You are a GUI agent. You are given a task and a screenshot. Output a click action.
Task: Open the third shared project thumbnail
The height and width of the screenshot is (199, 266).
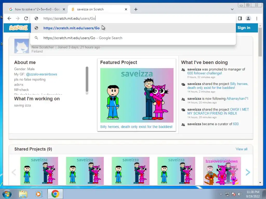[x=130, y=171]
